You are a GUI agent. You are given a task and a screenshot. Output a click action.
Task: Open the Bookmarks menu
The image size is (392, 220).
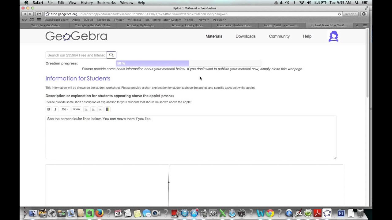pyautogui.click(x=106, y=3)
